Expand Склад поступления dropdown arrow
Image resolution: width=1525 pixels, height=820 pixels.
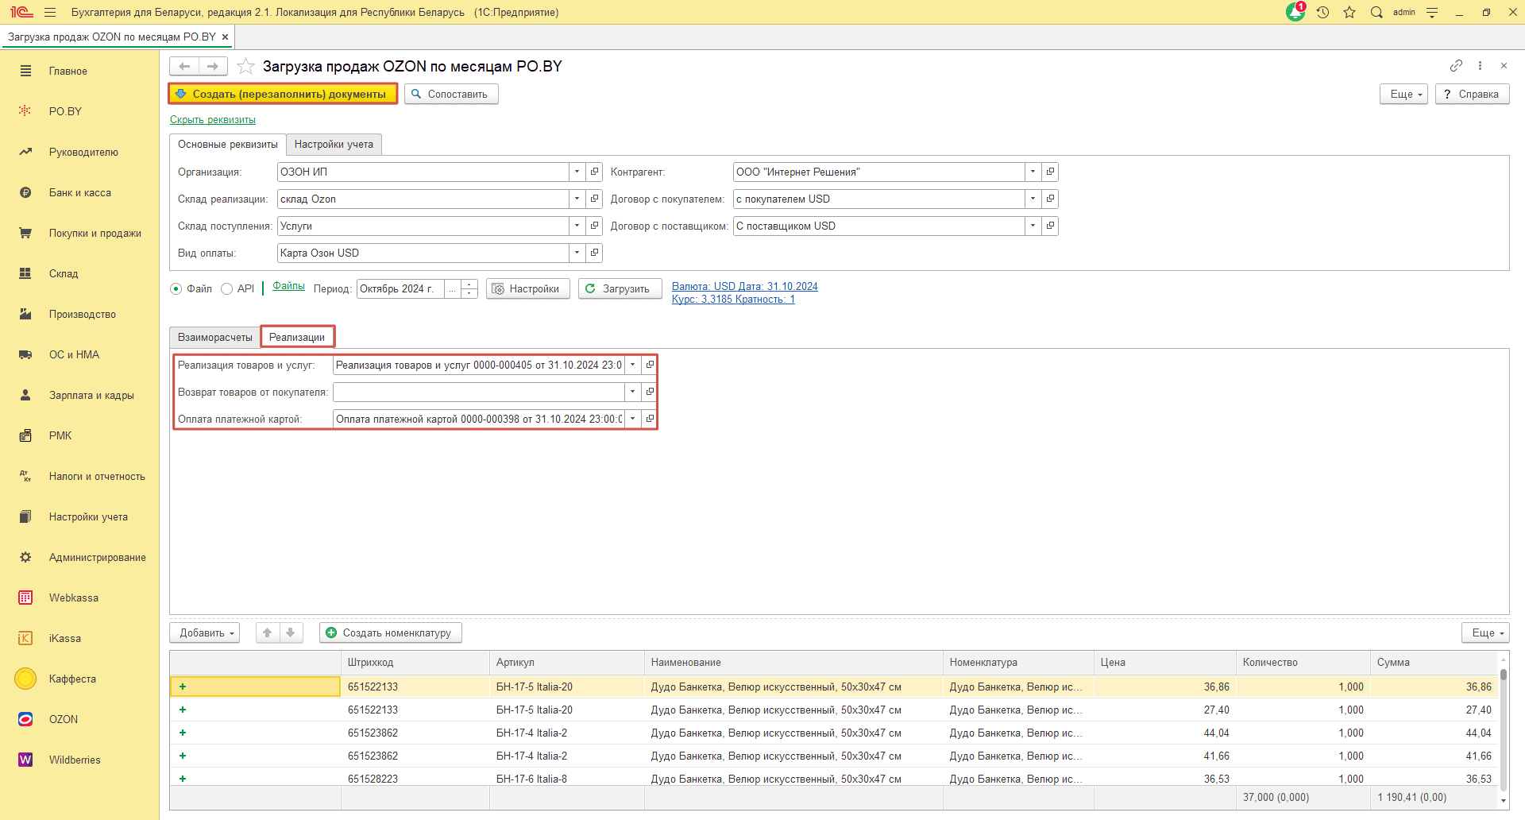coord(577,226)
